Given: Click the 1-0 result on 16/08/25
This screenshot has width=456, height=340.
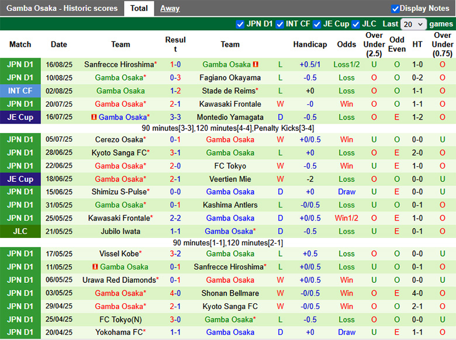Looking at the screenshot, I should (175, 64).
